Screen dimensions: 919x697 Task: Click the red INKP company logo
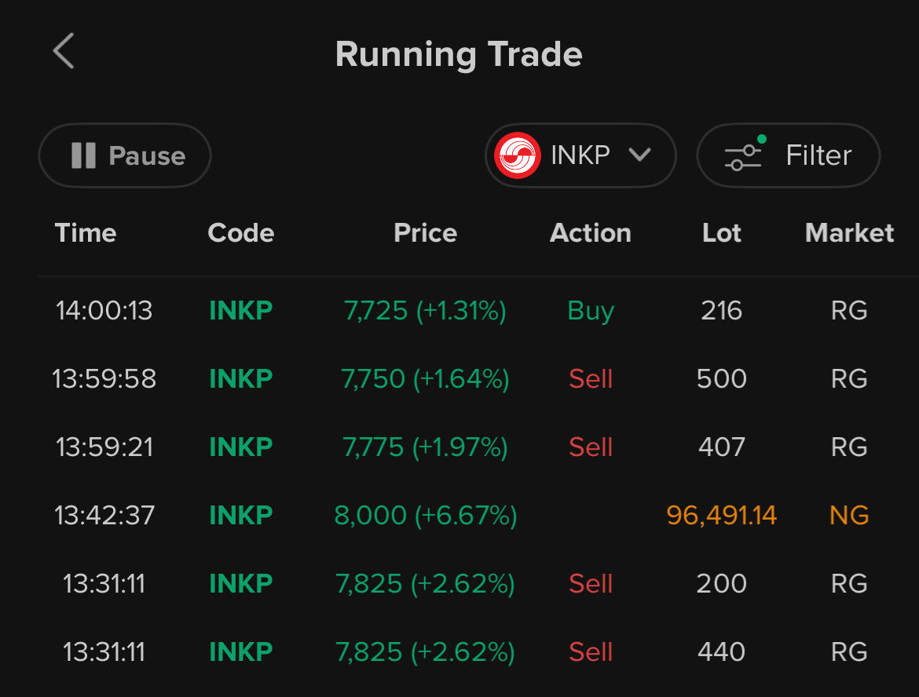coord(517,155)
